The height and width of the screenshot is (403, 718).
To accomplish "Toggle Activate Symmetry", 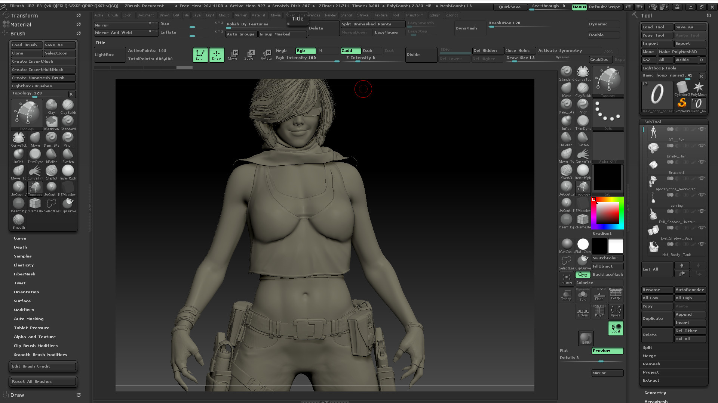I will [569, 51].
